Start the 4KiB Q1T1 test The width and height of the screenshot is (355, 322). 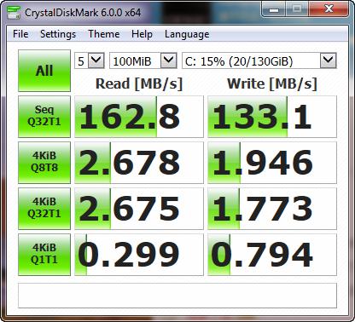point(44,255)
